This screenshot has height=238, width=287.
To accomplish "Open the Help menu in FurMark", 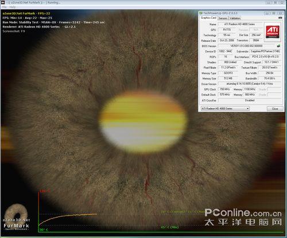I will click(x=13, y=7).
